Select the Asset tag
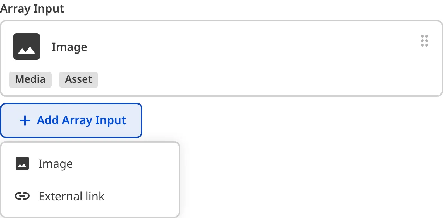Screen dimensions: 443x218 point(78,79)
